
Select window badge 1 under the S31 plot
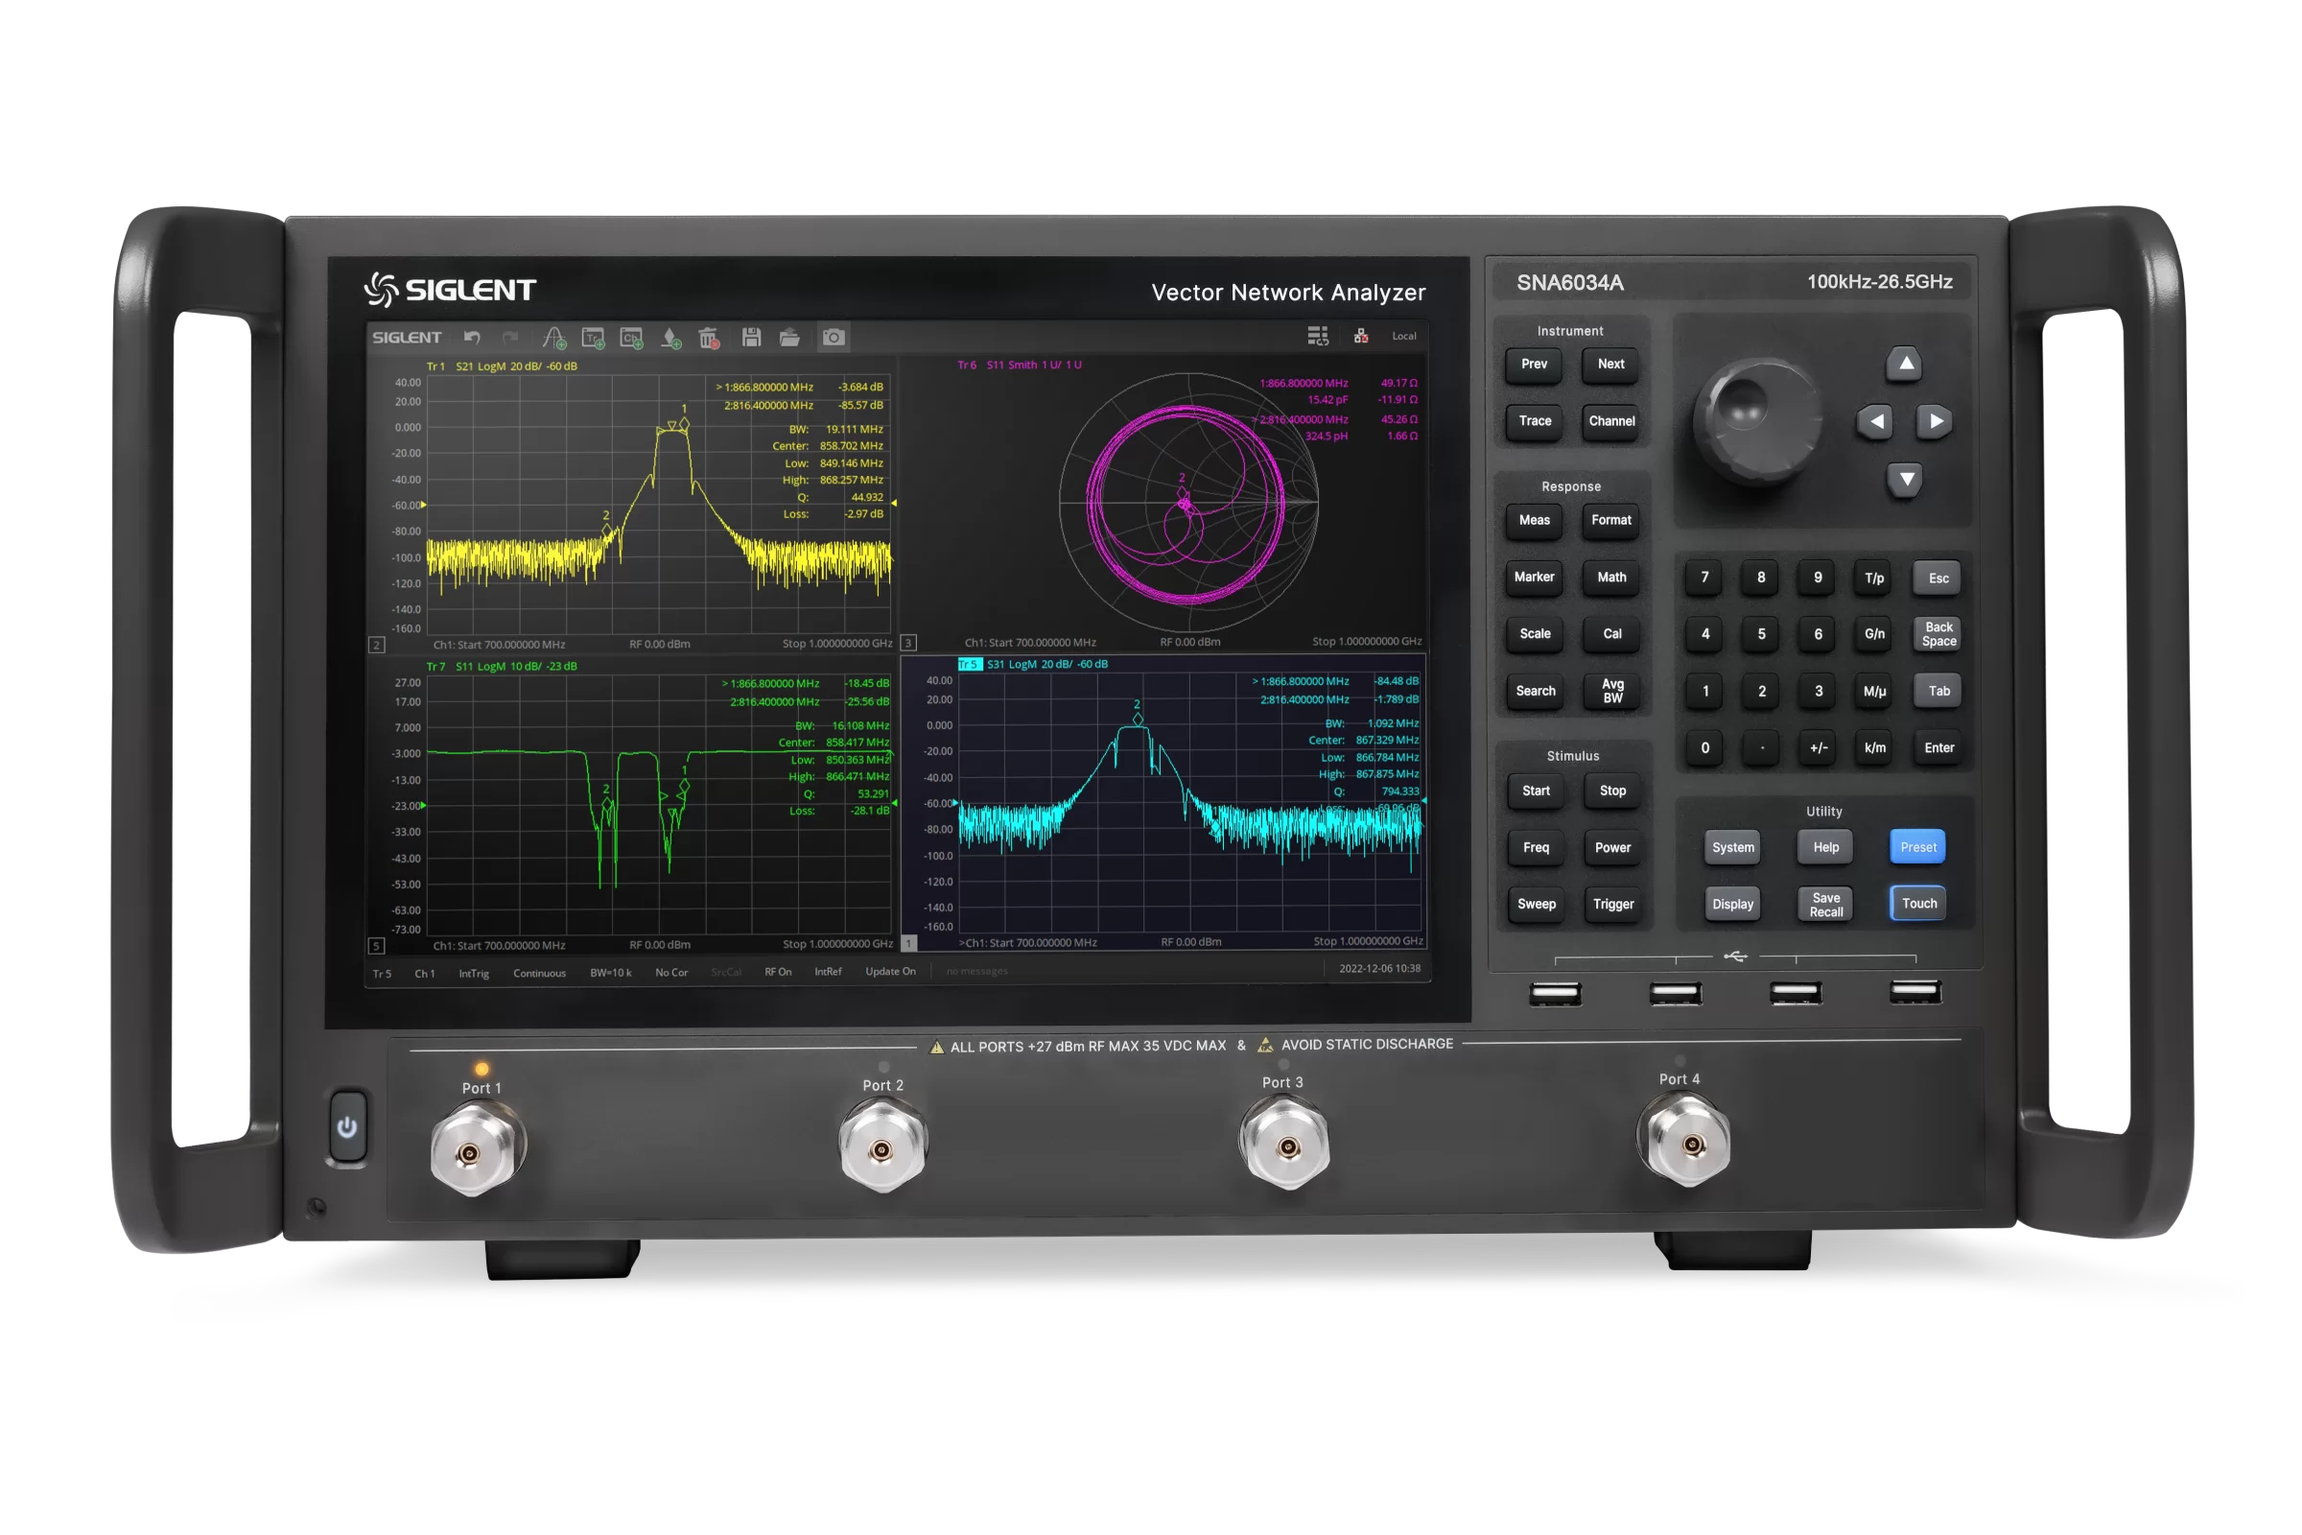point(908,944)
